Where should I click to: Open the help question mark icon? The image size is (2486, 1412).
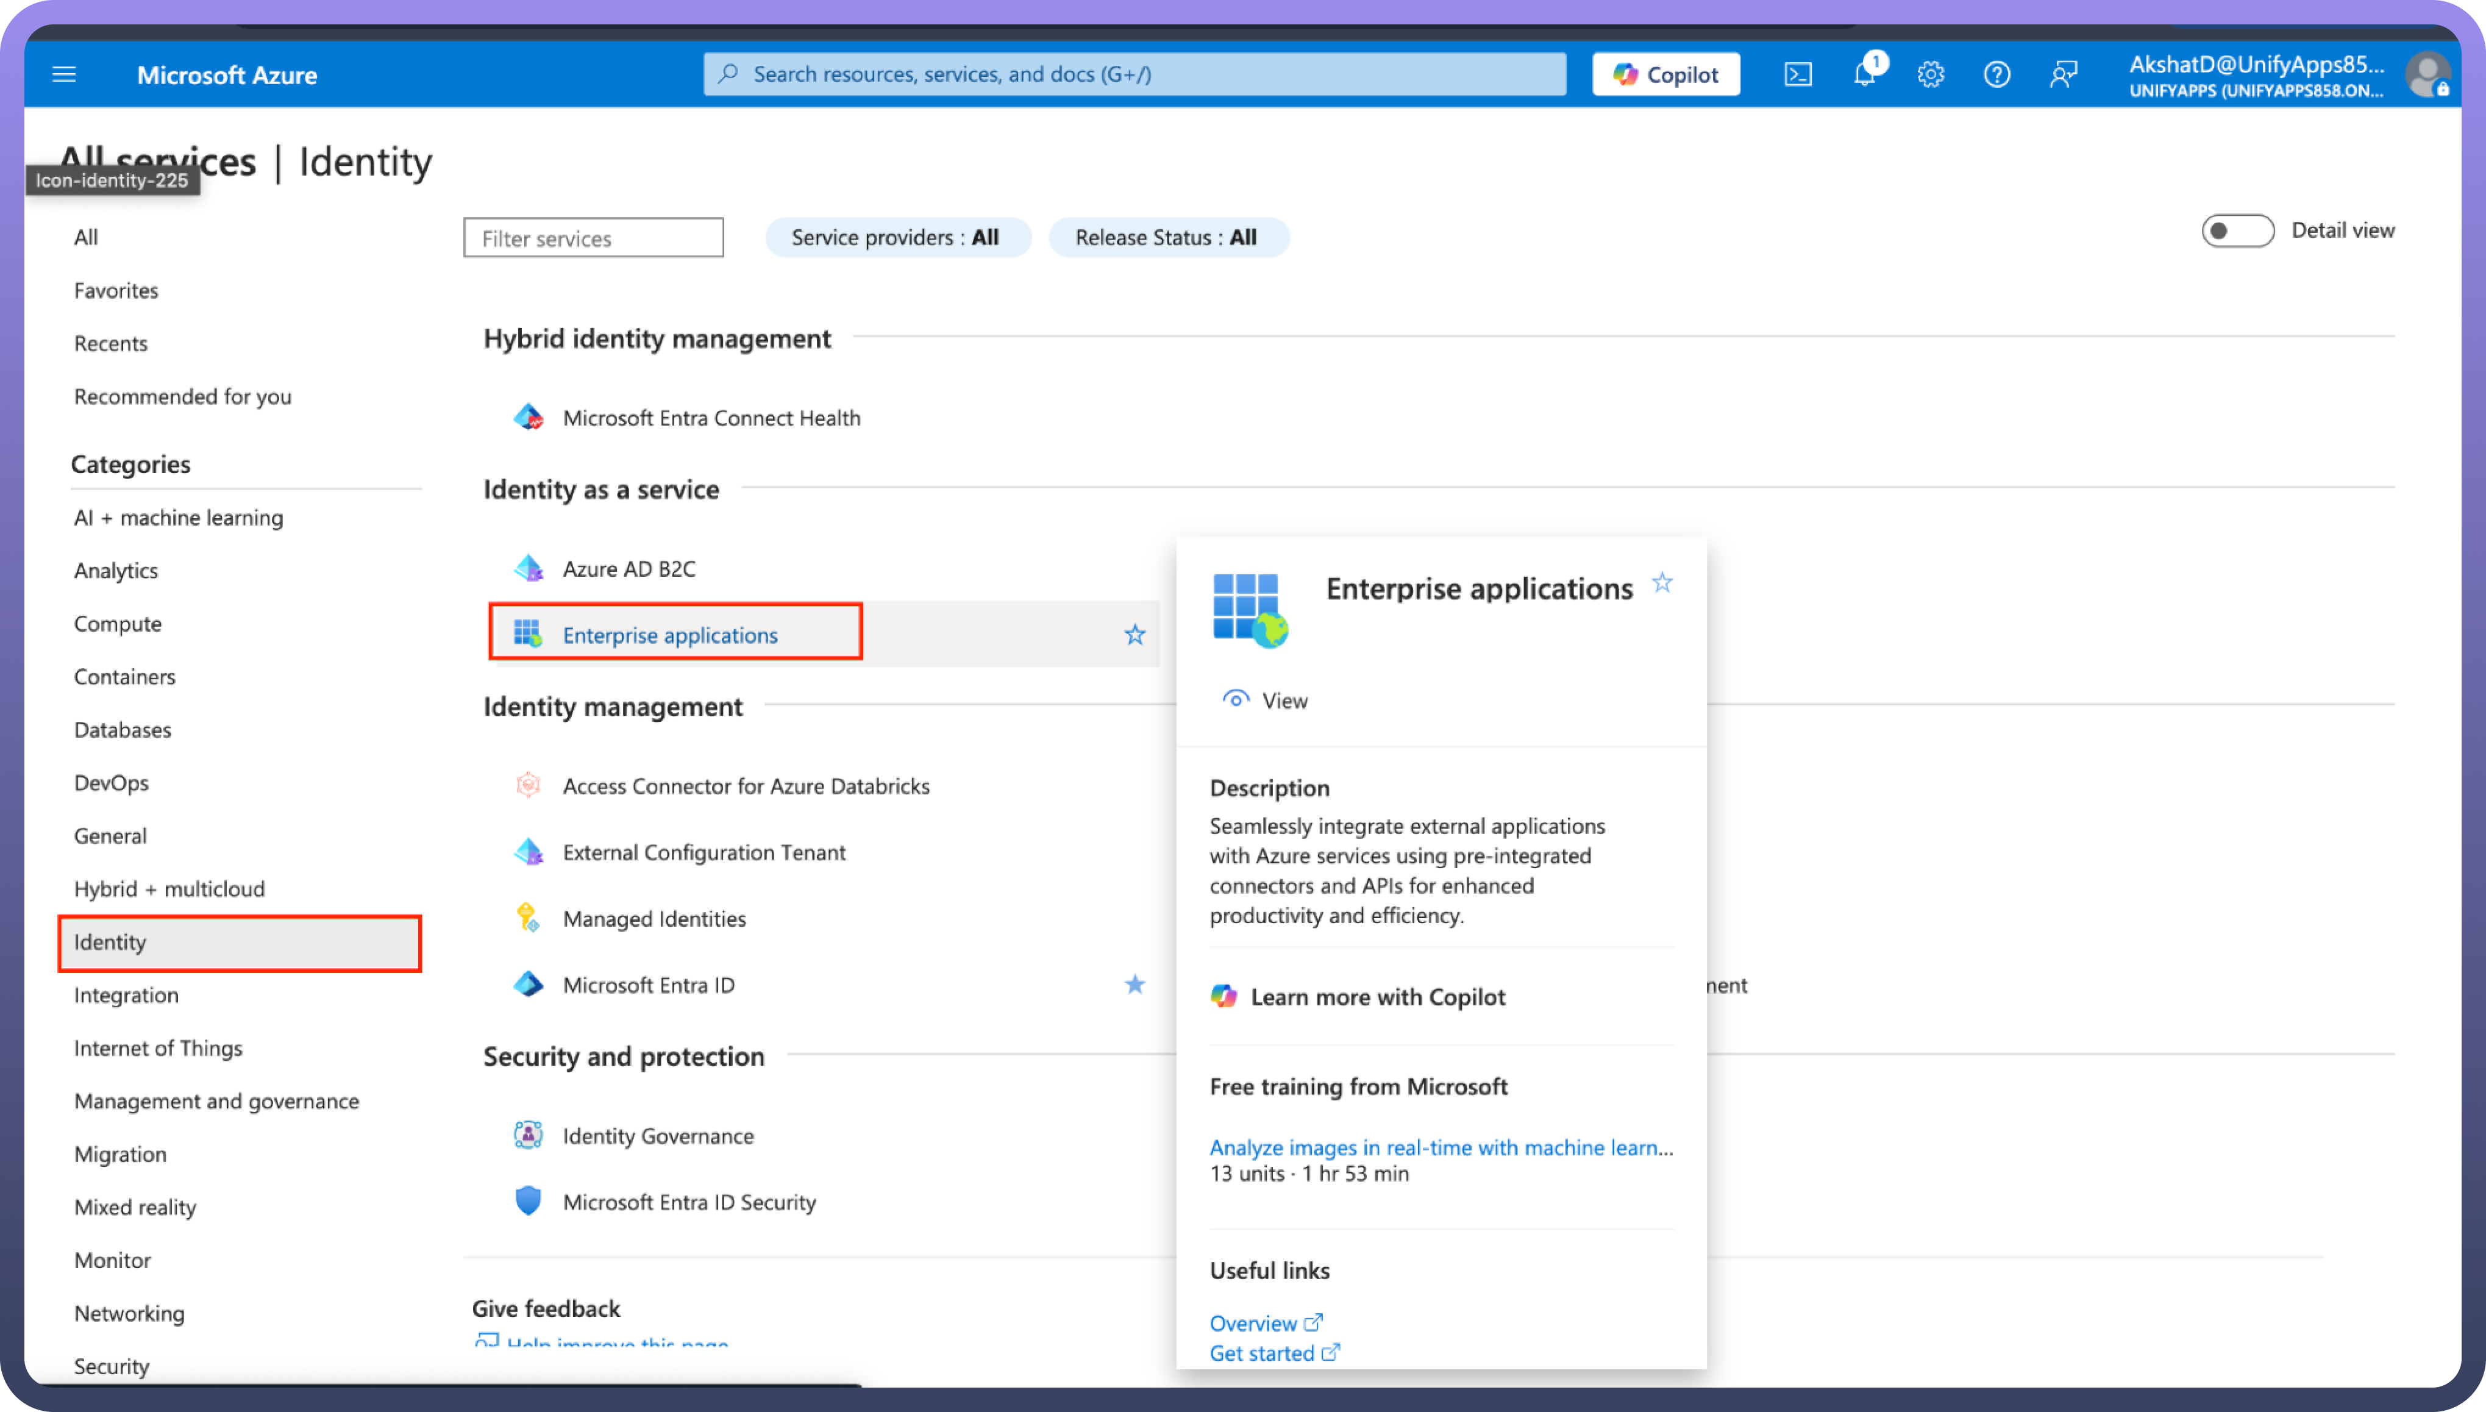tap(1996, 74)
